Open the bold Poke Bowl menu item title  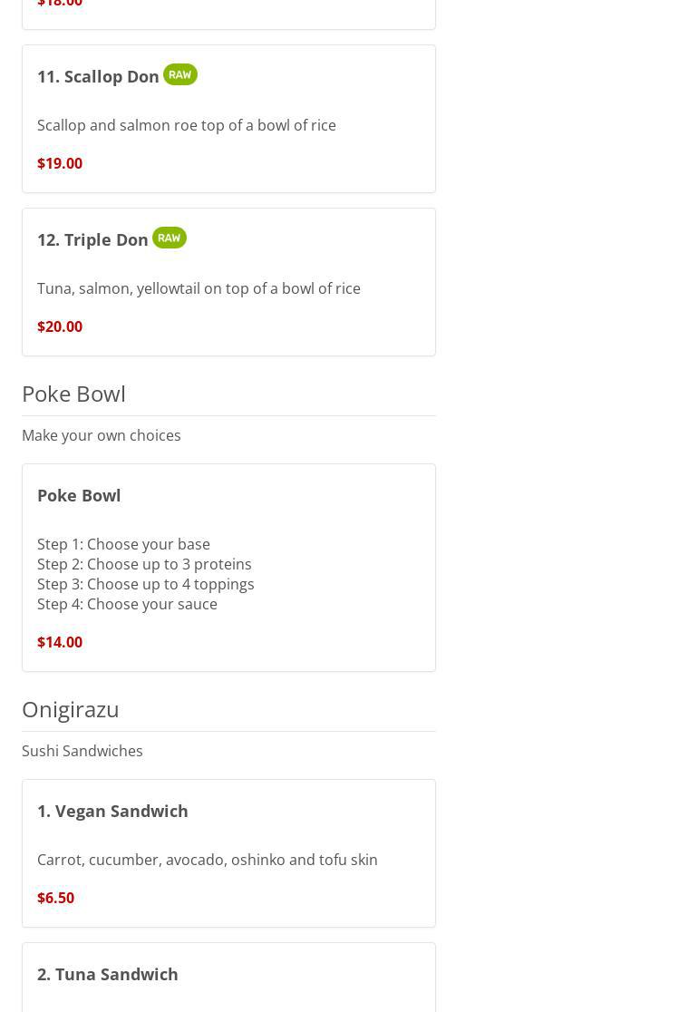pos(79,496)
